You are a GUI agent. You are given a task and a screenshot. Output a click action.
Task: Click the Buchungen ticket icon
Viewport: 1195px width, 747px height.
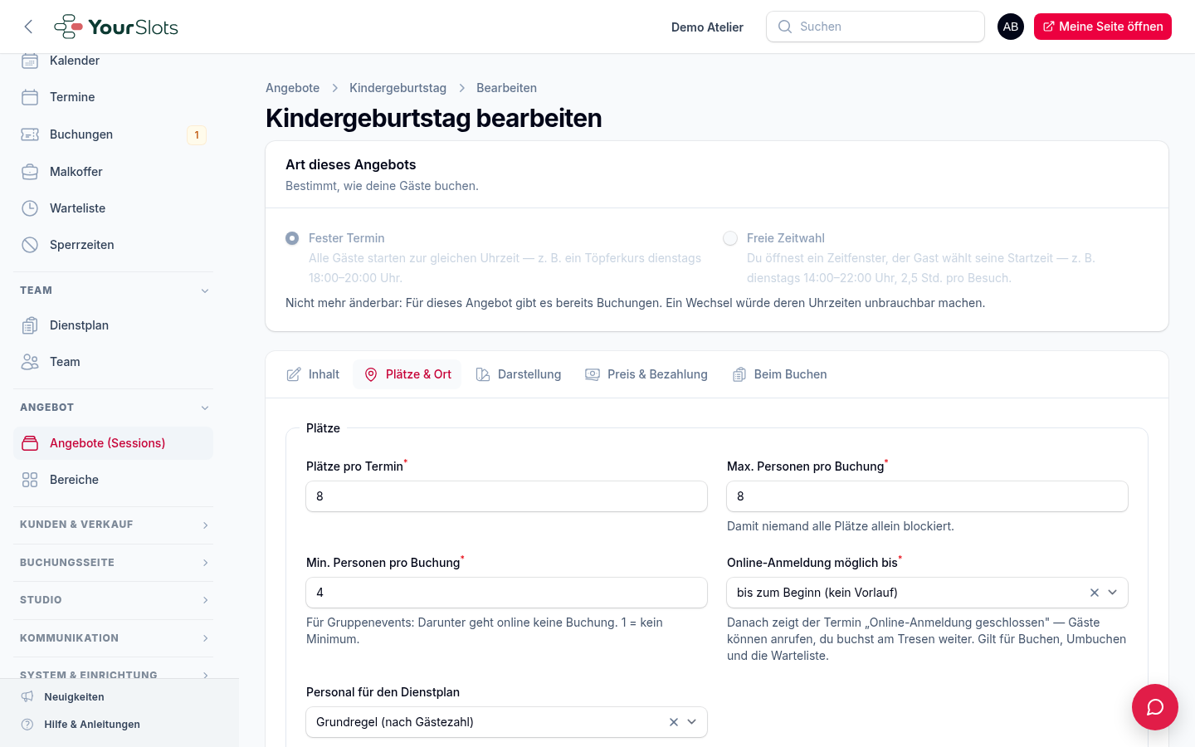click(30, 134)
